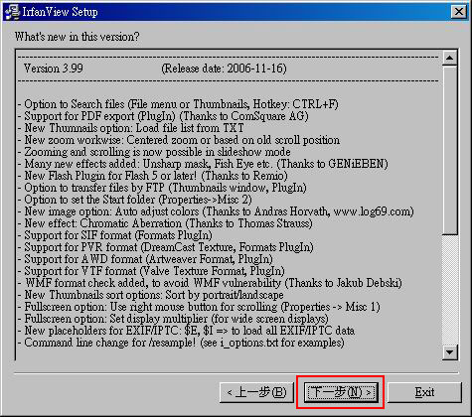472x417 pixels.
Task: Click the scrollbar up arrow
Action: coord(449,59)
